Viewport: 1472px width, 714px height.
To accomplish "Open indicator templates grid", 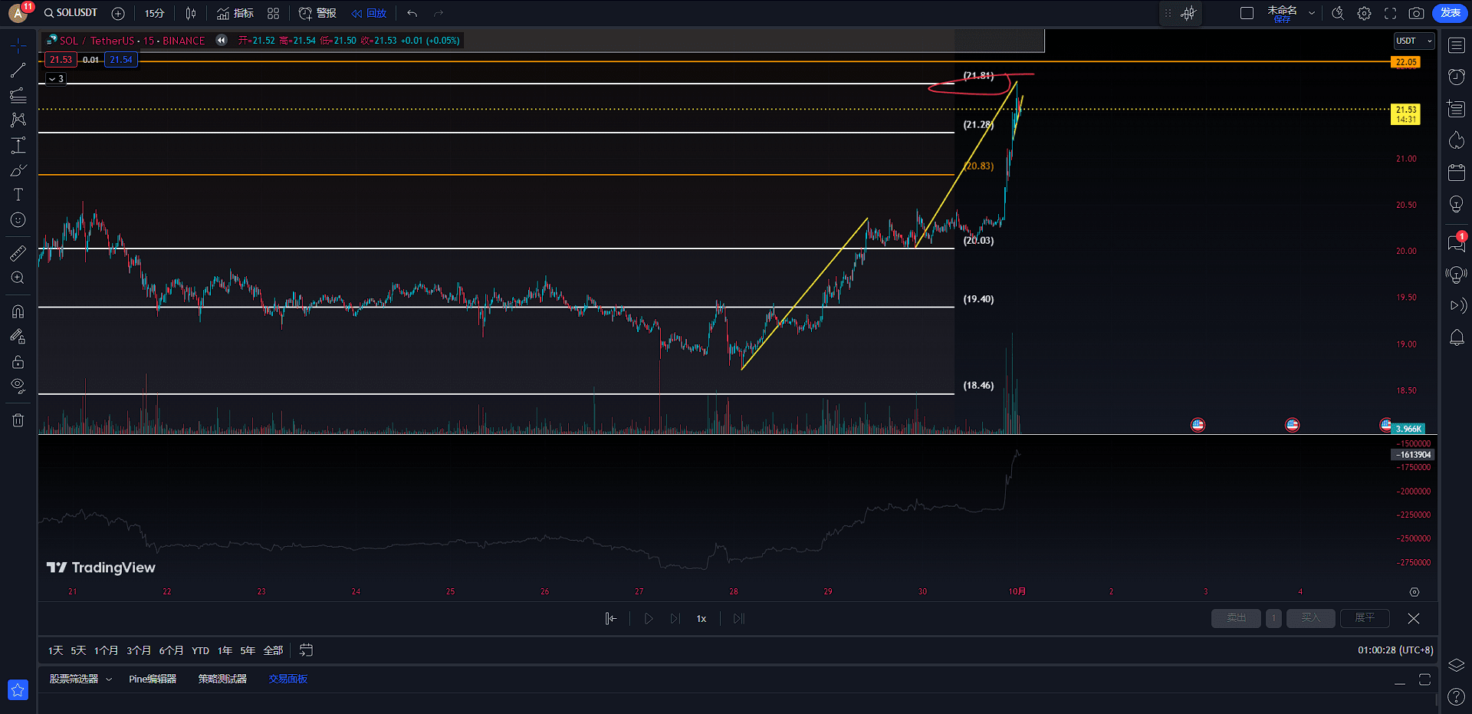I will tap(274, 13).
